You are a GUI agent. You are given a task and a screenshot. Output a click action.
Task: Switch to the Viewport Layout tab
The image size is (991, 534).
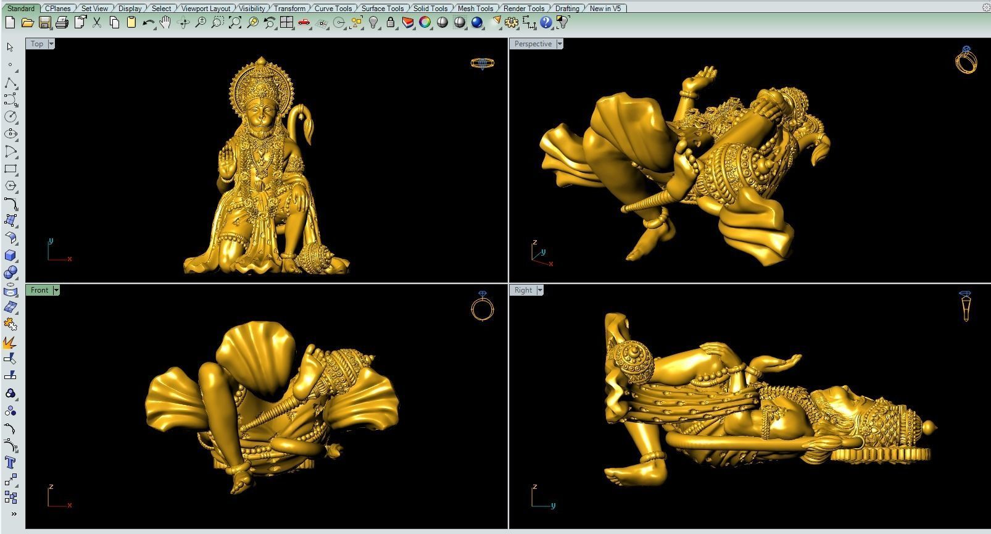(205, 9)
